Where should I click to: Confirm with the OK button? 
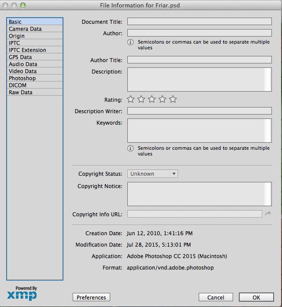(x=256, y=297)
